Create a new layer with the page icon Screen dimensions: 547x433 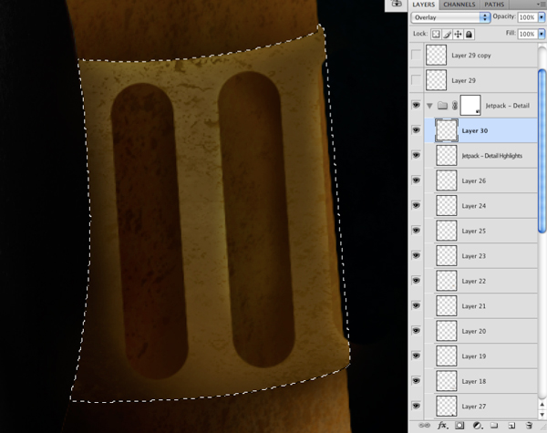(x=511, y=426)
